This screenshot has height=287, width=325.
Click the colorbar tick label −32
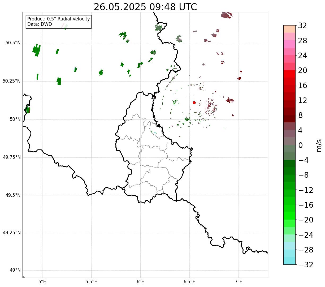[306, 265]
